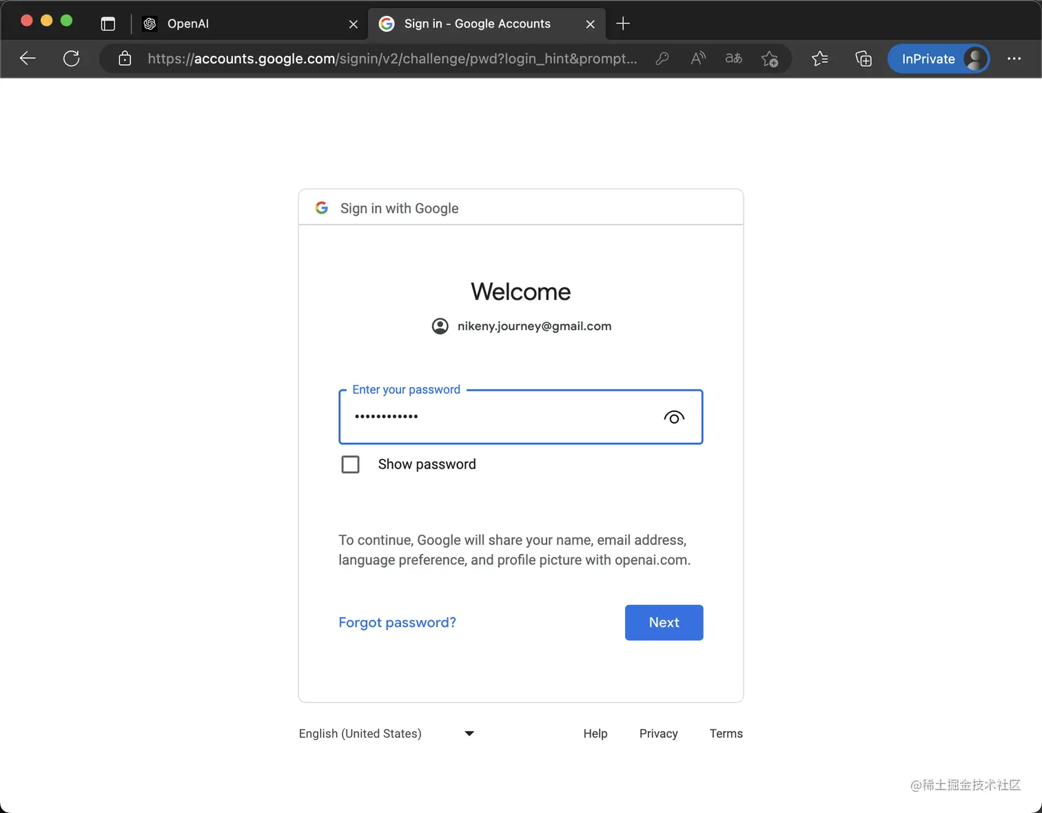Viewport: 1042px width, 813px height.
Task: Open the tab actions menu icon
Action: tap(108, 23)
